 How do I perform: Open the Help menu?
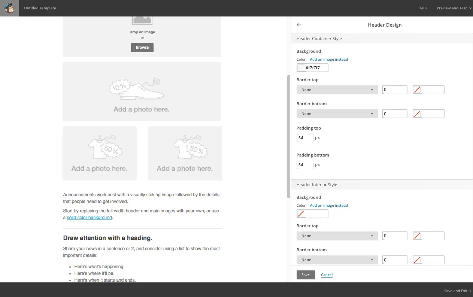click(422, 8)
